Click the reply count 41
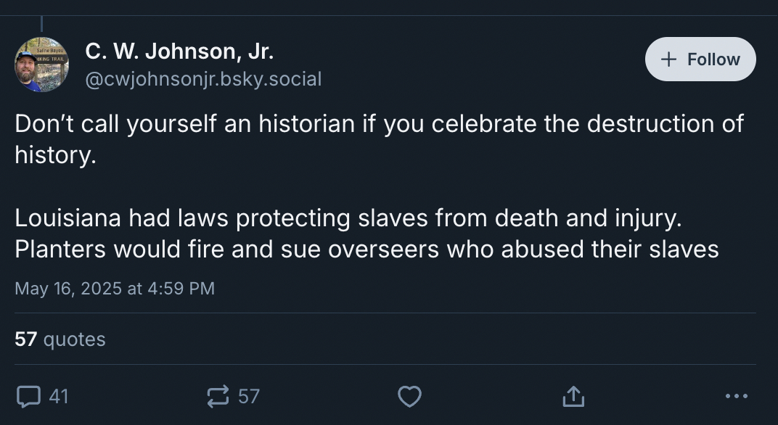Viewport: 778px width, 425px height. pyautogui.click(x=58, y=396)
